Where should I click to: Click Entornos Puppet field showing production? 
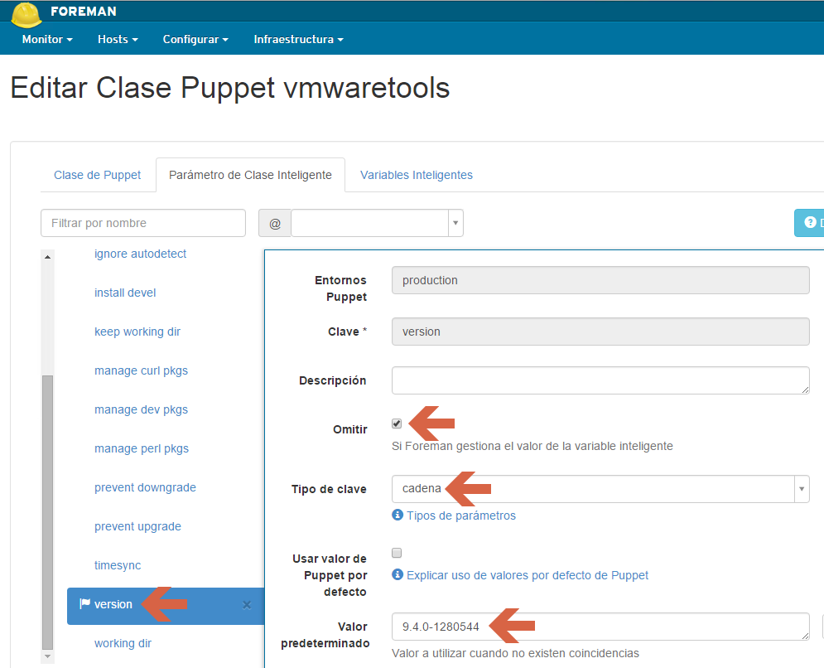coord(600,280)
